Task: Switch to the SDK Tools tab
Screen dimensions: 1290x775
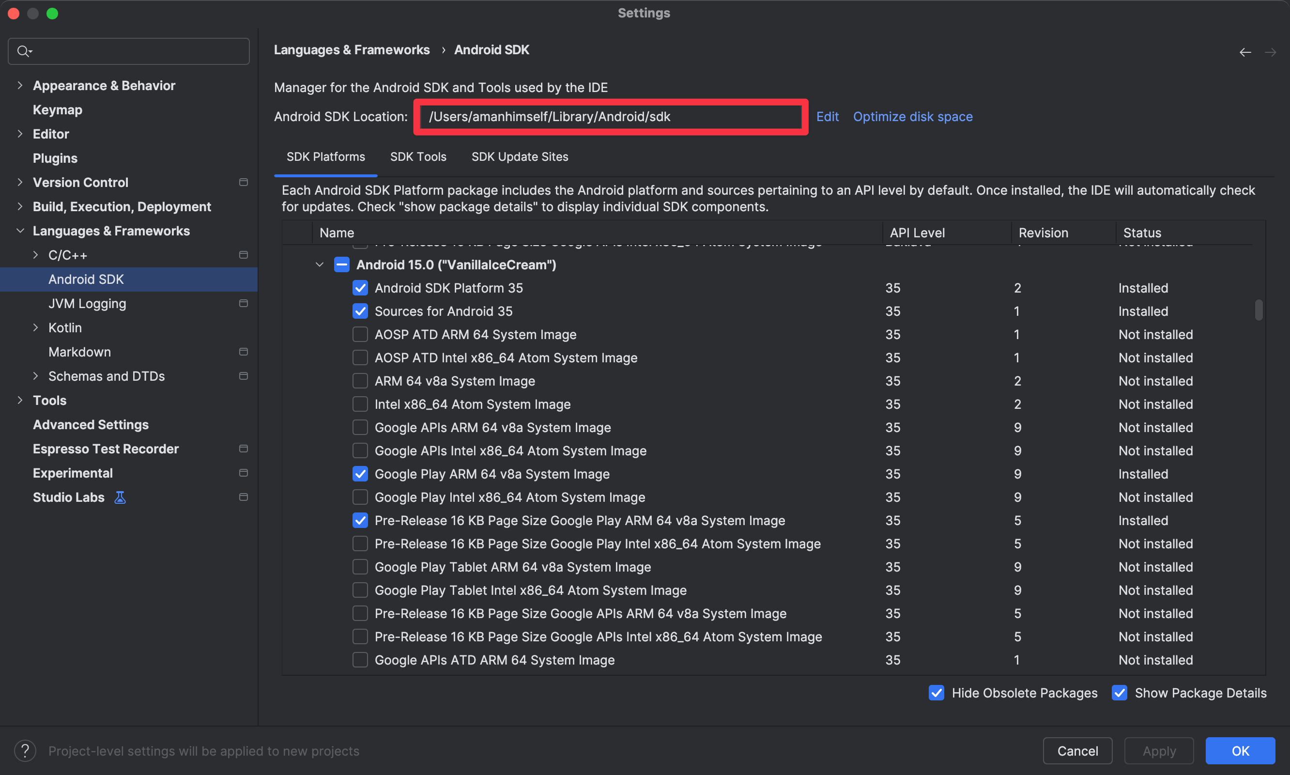Action: tap(418, 156)
